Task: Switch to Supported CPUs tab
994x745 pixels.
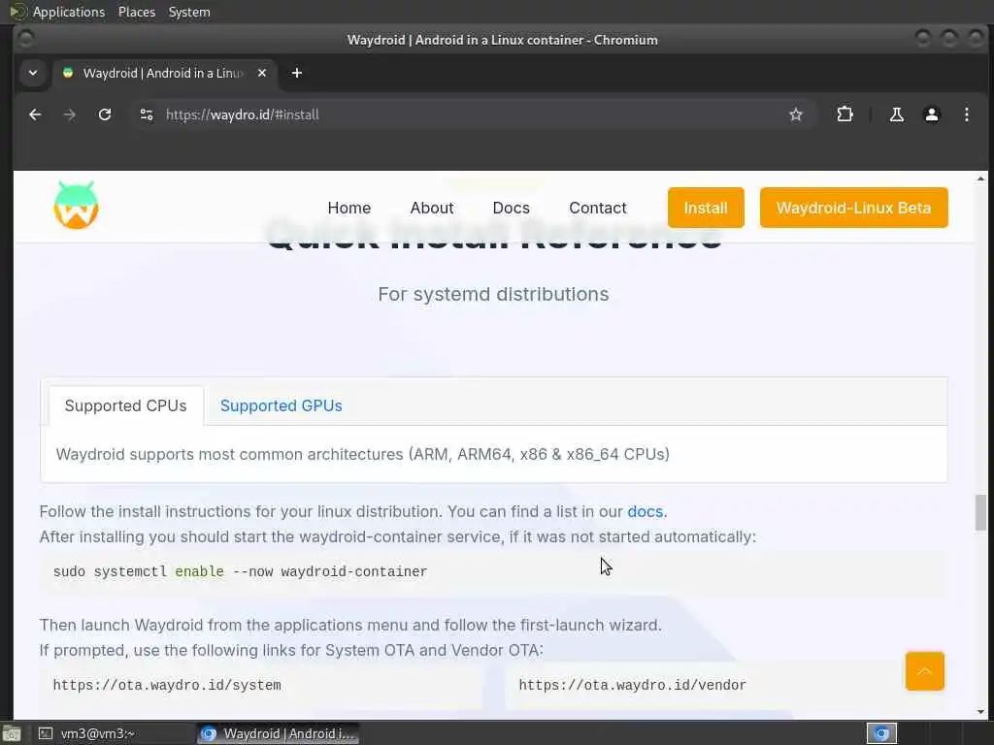Action: tap(125, 405)
